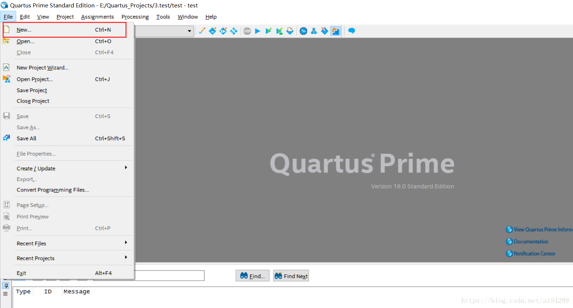Choose Convert Programming Files... entry

(x=67, y=190)
